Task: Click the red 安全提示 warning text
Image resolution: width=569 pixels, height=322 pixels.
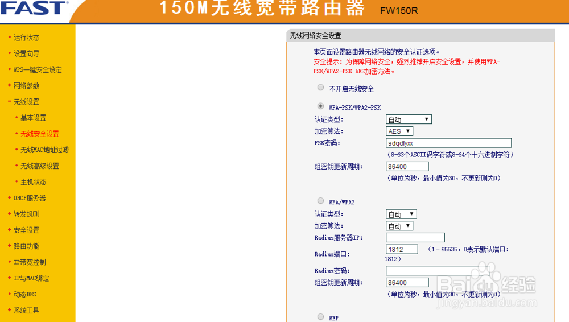Action: click(406, 67)
